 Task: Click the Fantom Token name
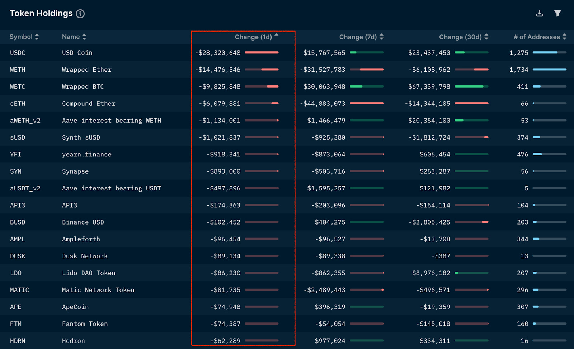coord(85,324)
